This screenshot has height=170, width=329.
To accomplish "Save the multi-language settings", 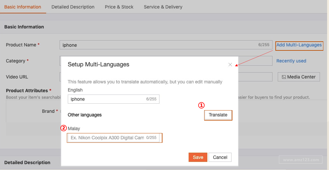I will 198,157.
